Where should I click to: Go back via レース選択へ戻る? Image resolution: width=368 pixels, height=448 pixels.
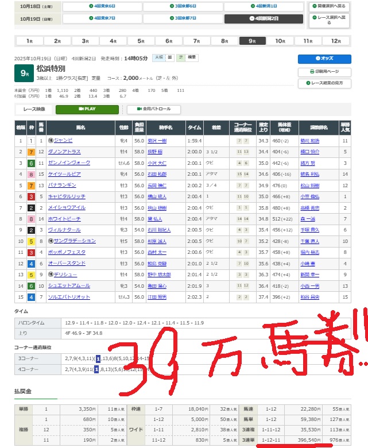(329, 20)
